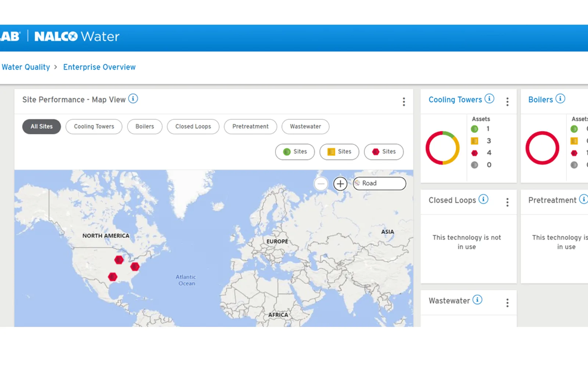Click Closed Loops title text
Screen dimensions: 588x367
click(x=452, y=200)
